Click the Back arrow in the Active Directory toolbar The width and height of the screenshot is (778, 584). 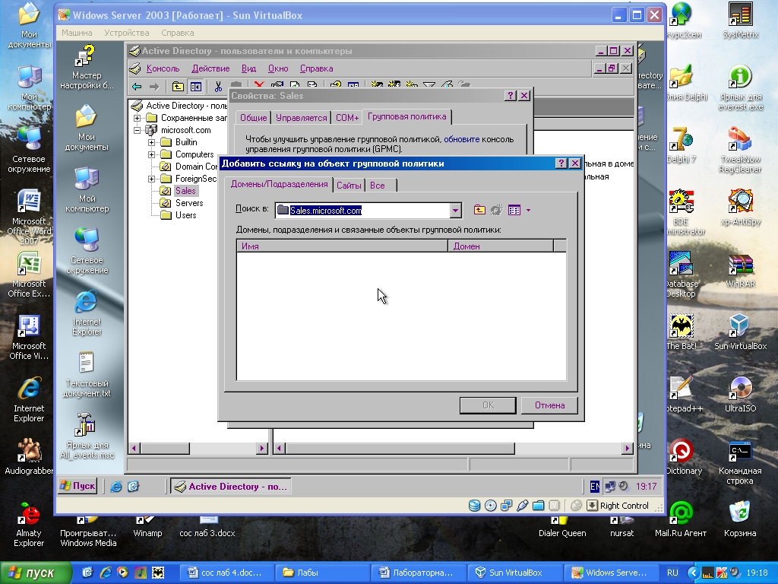coord(137,87)
